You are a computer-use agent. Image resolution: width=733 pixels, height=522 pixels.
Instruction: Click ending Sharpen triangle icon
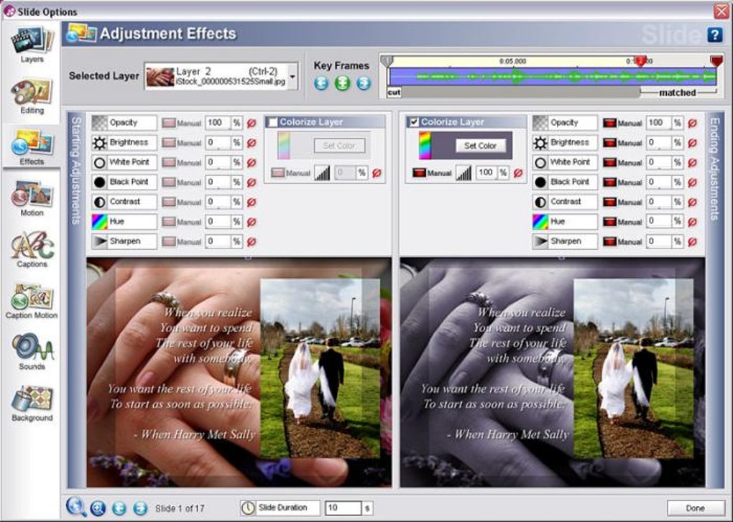pos(540,241)
